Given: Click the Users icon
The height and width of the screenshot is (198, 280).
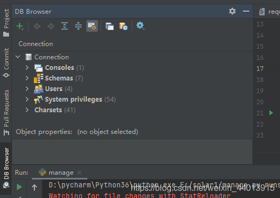Looking at the screenshot, I should (x=39, y=89).
